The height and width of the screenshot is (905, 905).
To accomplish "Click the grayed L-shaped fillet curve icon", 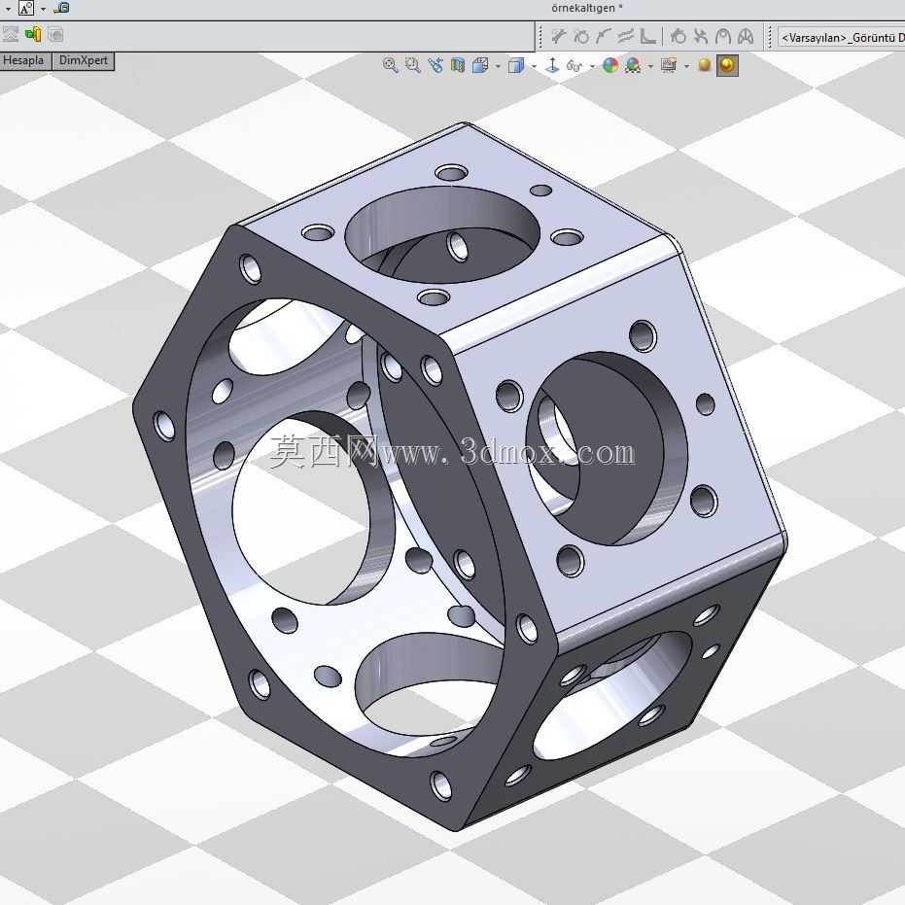I will [647, 36].
